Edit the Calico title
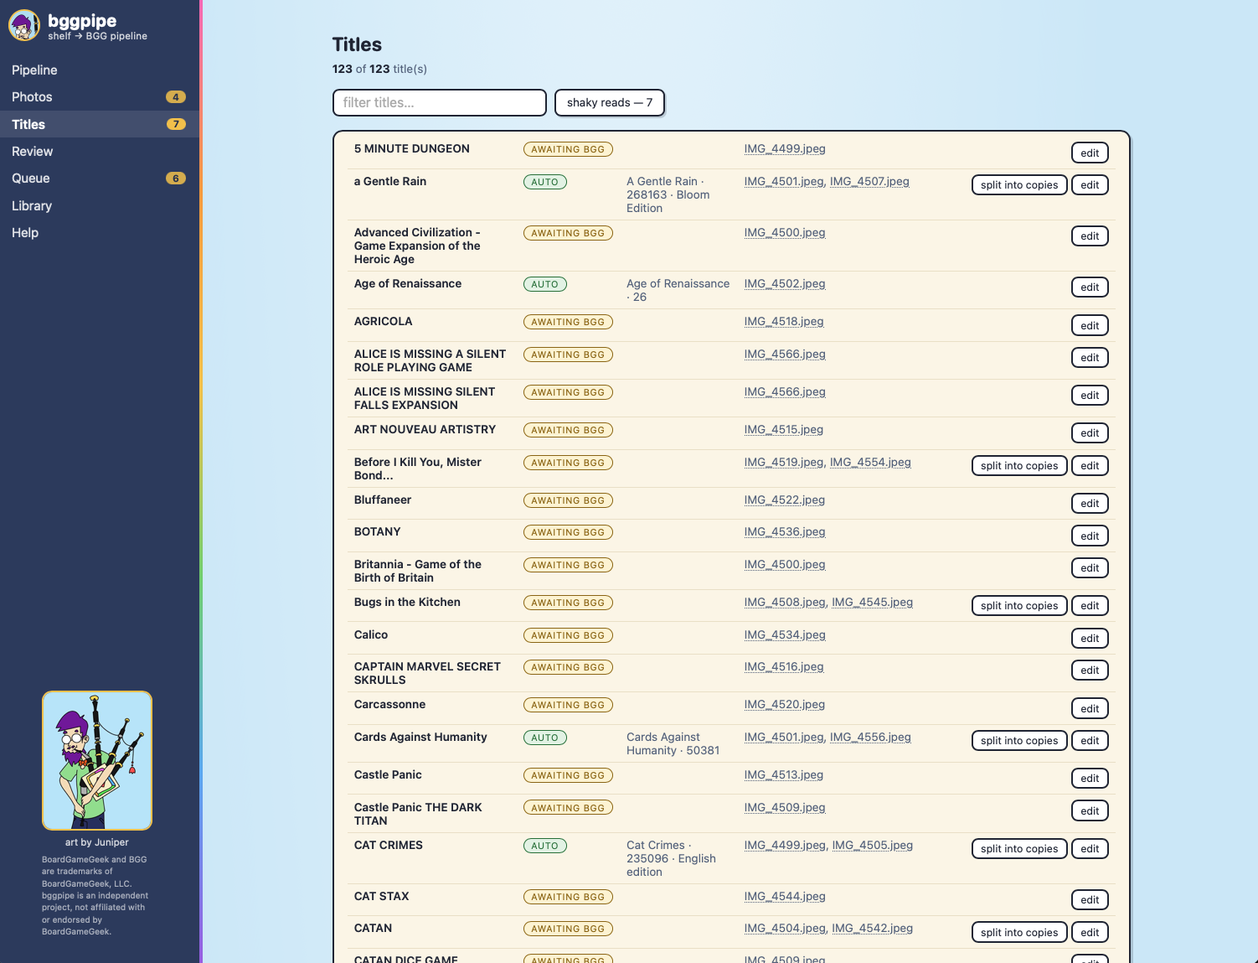The width and height of the screenshot is (1258, 963). (1090, 639)
